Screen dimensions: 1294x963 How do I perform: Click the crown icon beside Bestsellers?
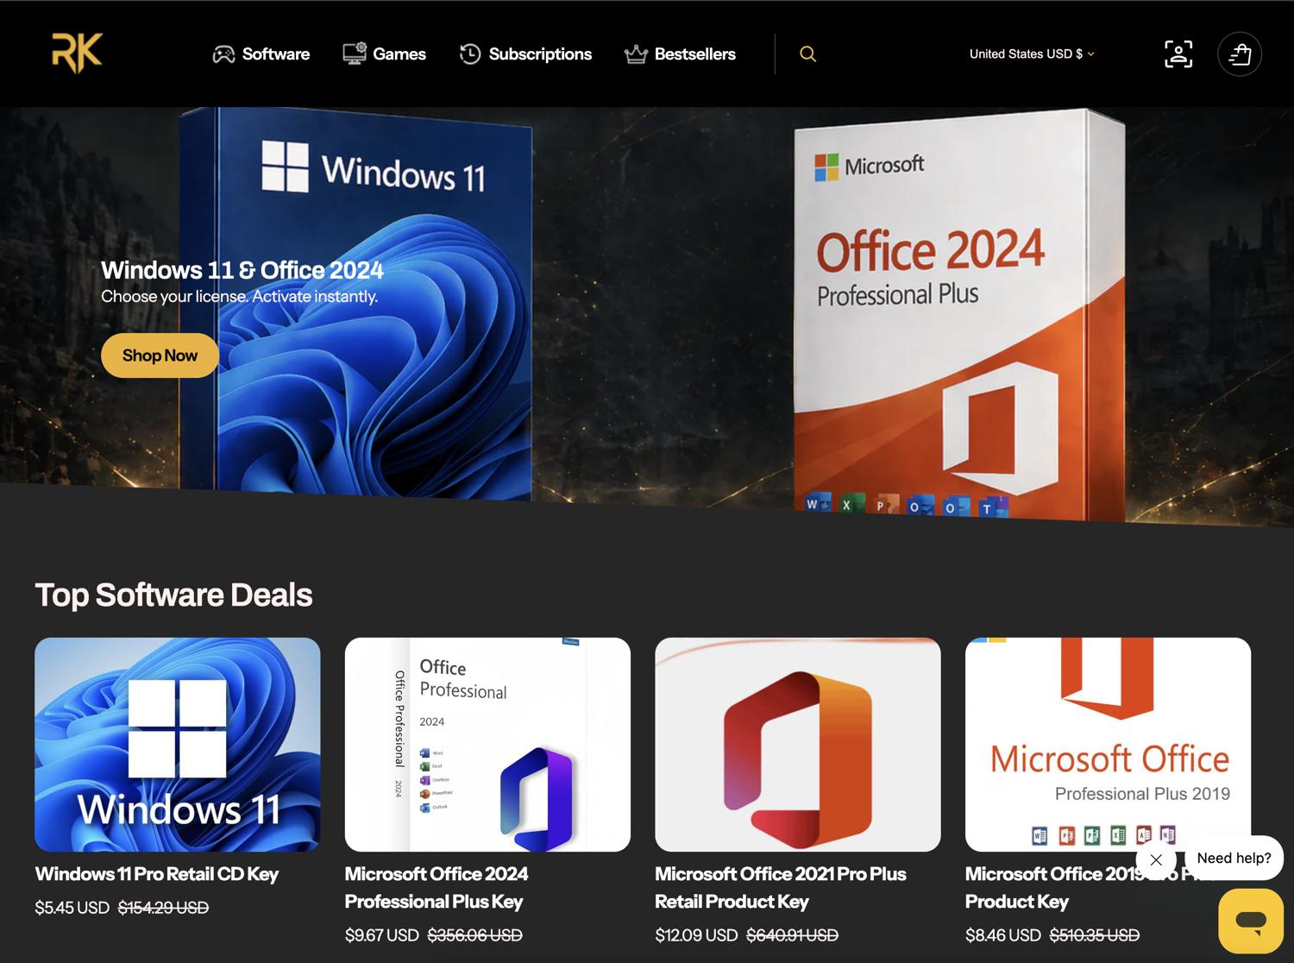(636, 54)
